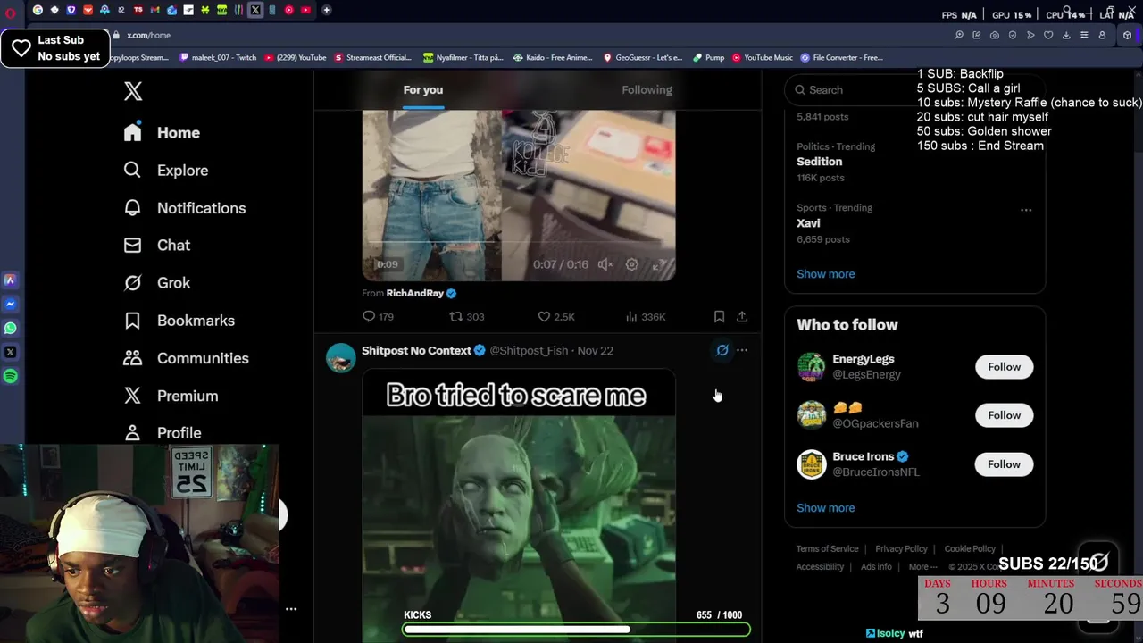Open Messenger in Opera sidebar
1143x643 pixels.
[10, 304]
